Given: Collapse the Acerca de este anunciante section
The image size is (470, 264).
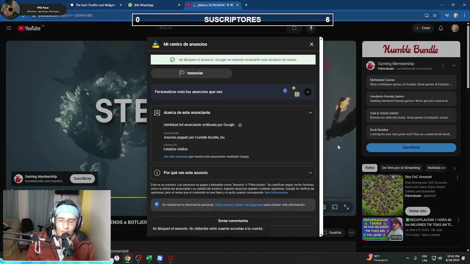Looking at the screenshot, I should point(310,113).
